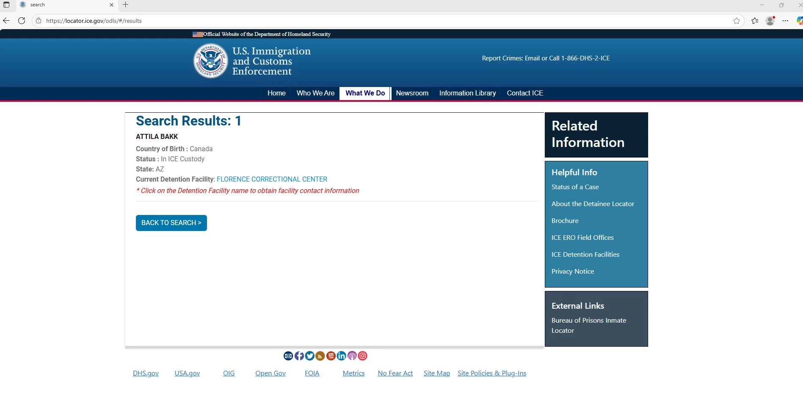Open ICE ERO Field Offices link
Viewport: 803px width, 394px height.
click(x=582, y=238)
